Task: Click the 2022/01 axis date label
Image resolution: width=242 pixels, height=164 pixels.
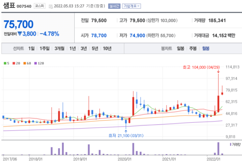Action: (x=214, y=159)
